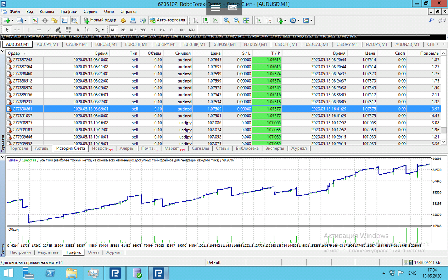Open MetaEditor yellow book icon
Image resolution: width=448 pixels, height=280 pixels.
122,20
